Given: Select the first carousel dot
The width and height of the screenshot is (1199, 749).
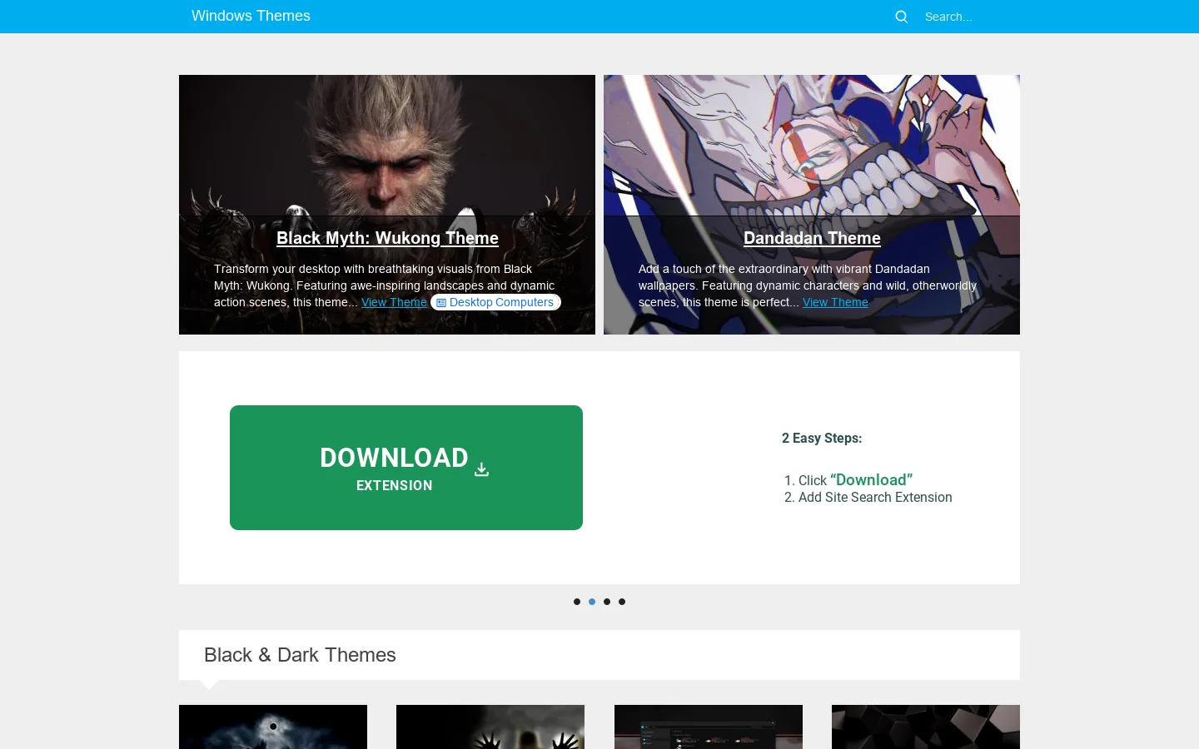Looking at the screenshot, I should pos(577,602).
